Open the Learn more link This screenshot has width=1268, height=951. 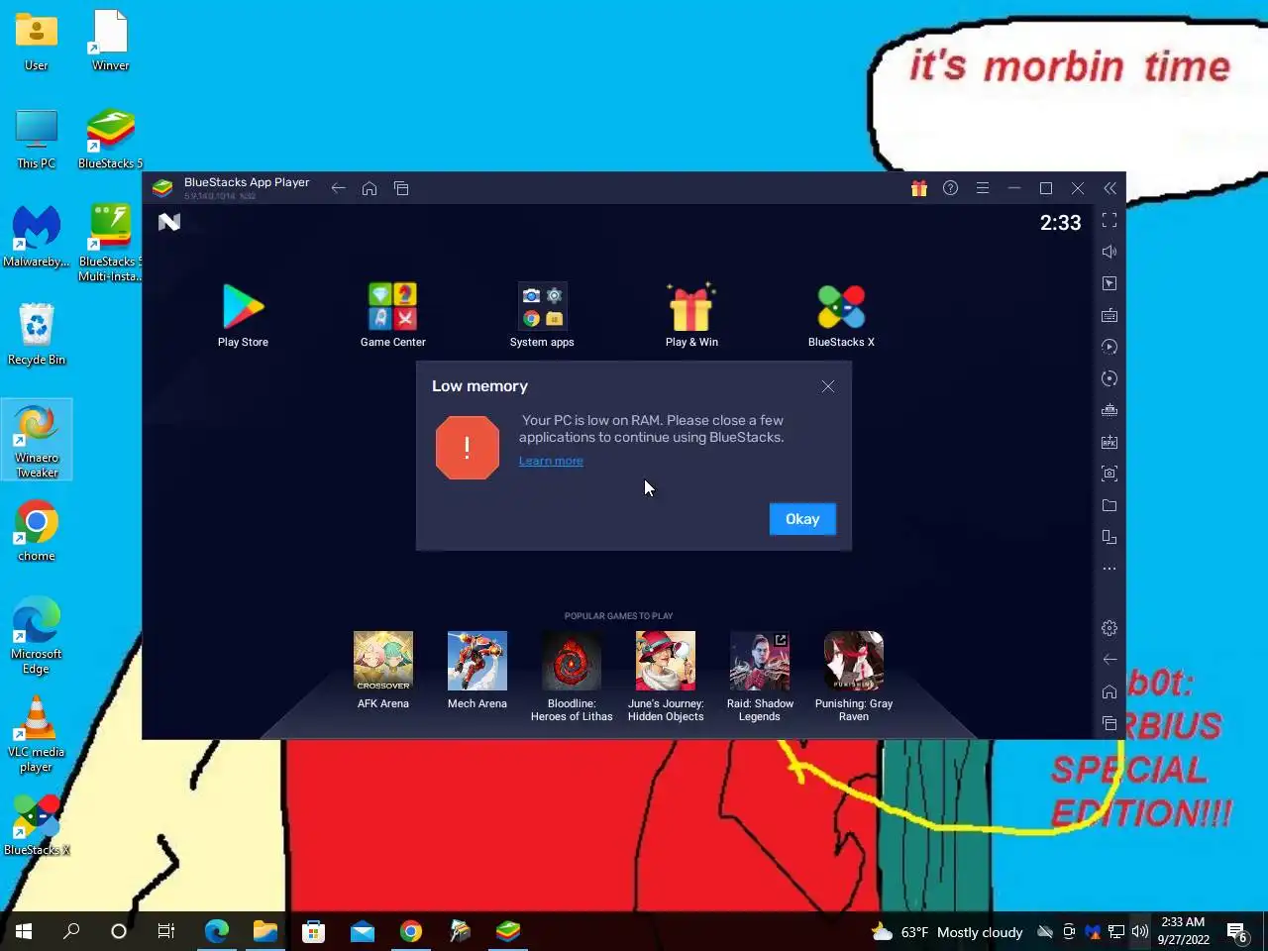pos(551,461)
